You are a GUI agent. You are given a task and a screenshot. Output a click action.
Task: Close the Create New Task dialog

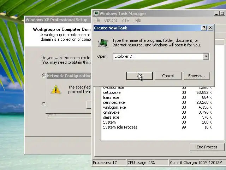(x=210, y=28)
